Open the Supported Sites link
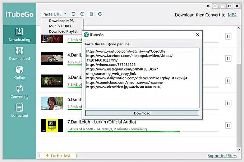Screen dimensions: 244x162 coord(222,156)
